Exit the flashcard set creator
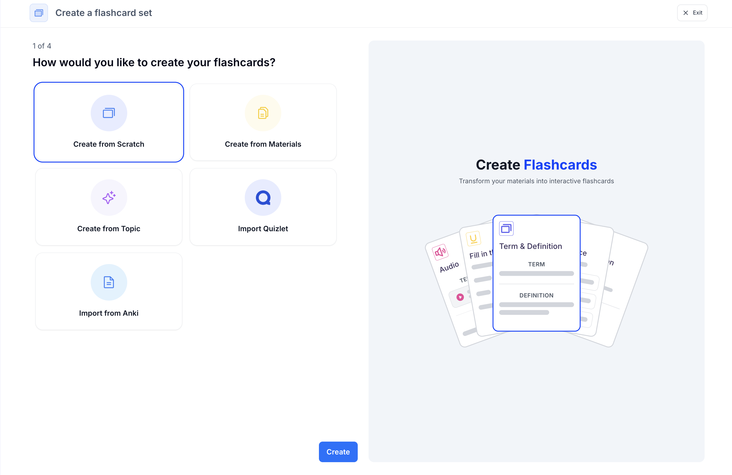This screenshot has height=475, width=732. click(x=692, y=13)
